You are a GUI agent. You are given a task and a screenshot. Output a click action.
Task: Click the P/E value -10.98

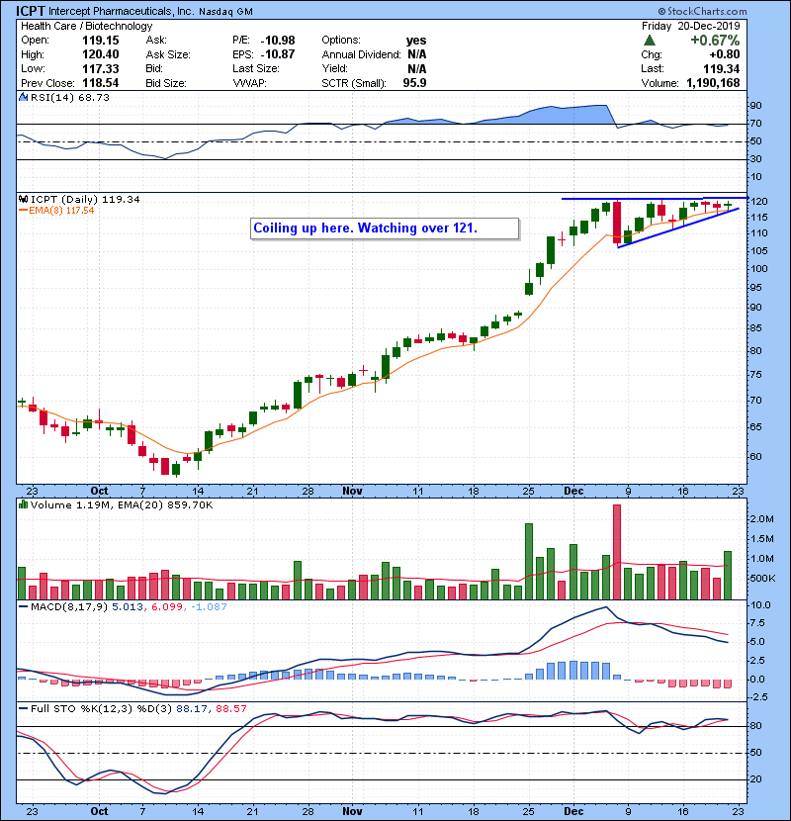[x=278, y=41]
